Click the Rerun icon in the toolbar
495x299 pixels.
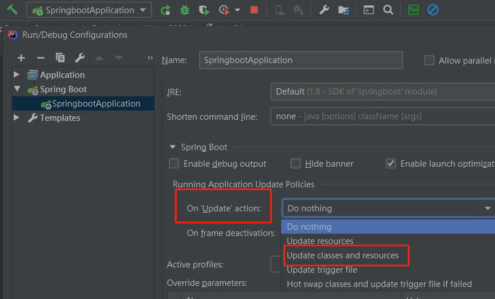click(x=165, y=10)
